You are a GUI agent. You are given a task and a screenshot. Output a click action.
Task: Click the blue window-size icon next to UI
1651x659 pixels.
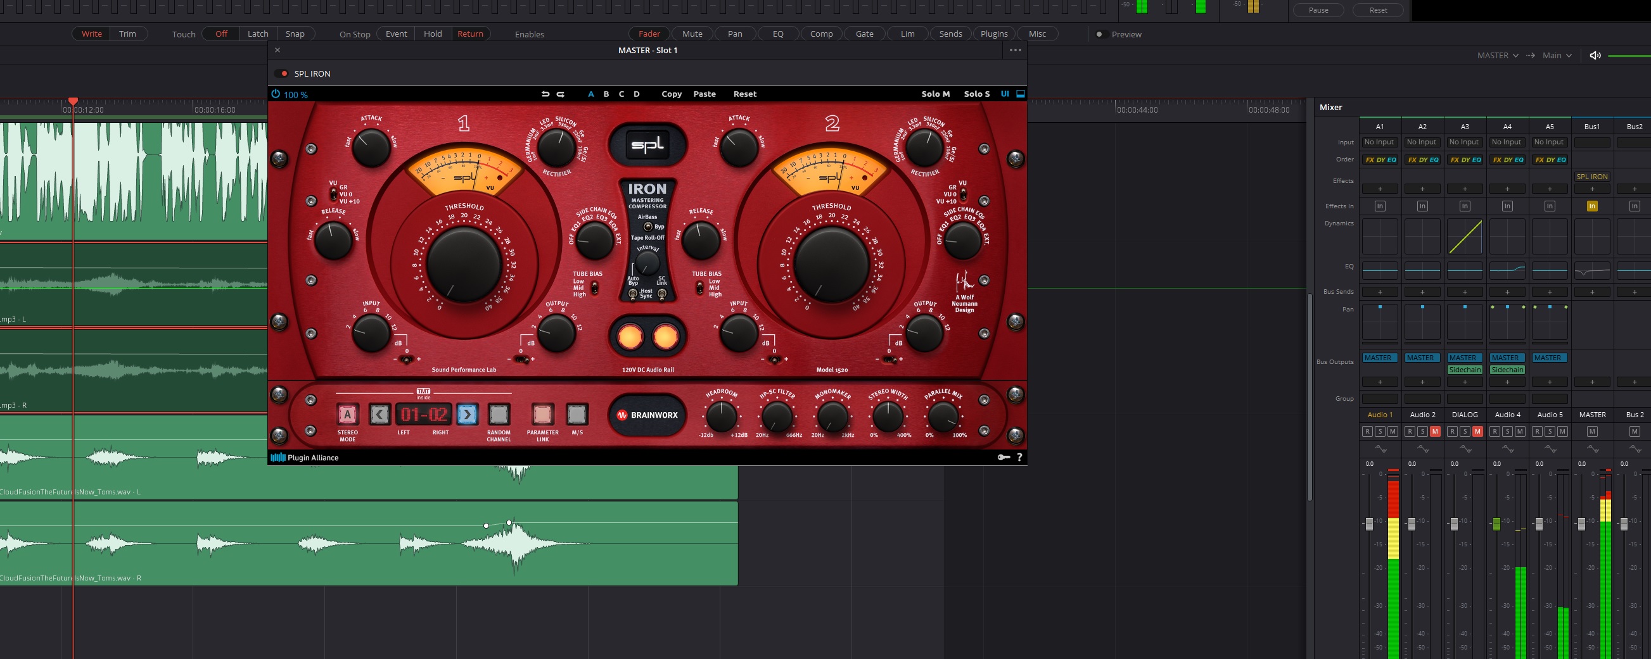click(x=1021, y=94)
